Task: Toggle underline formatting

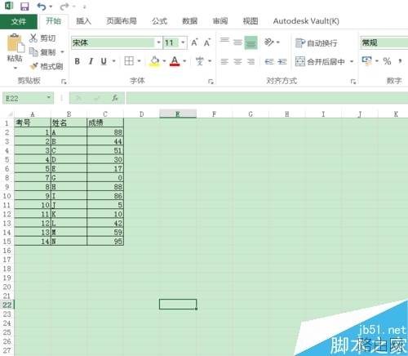Action: coord(104,61)
